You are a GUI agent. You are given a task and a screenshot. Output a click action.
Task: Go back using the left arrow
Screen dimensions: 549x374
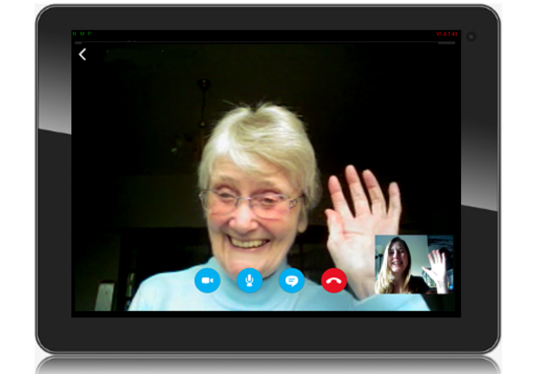(x=82, y=54)
